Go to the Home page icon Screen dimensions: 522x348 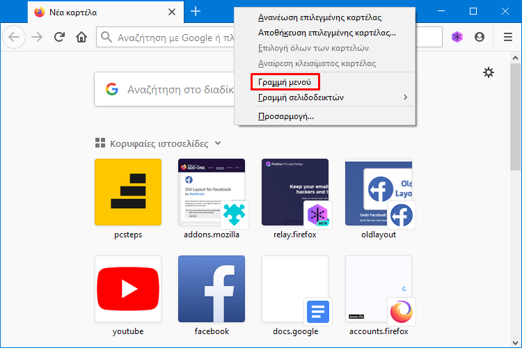click(81, 37)
